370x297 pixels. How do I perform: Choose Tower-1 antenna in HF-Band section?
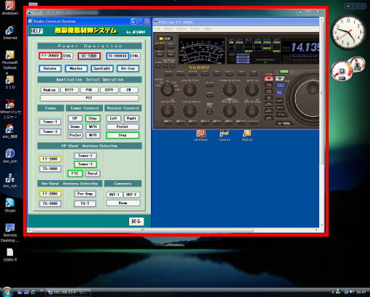(x=86, y=156)
